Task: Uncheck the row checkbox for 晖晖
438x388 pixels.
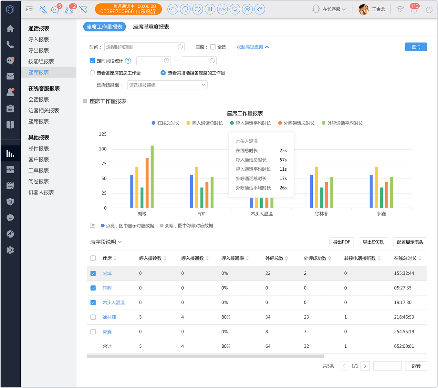Action: tap(93, 288)
